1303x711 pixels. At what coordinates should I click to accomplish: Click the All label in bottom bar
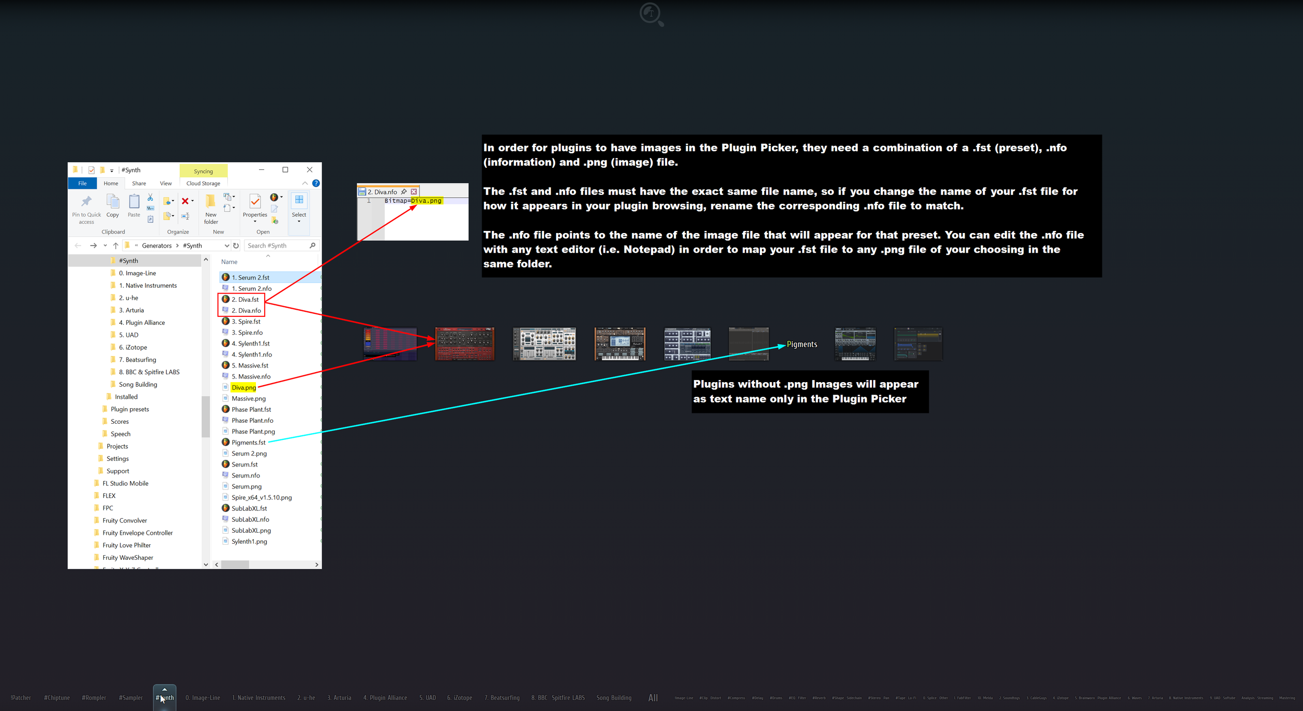coord(653,698)
